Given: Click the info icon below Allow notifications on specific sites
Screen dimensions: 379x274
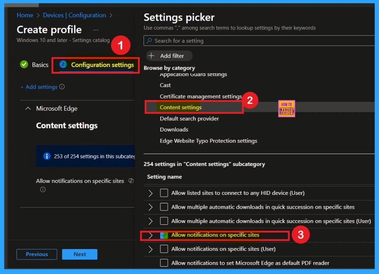Looking at the screenshot, I should point(43,189).
